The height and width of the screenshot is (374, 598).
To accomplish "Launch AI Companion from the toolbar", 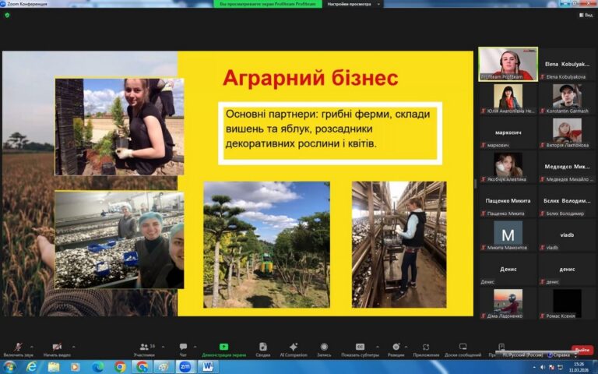I will coord(294,348).
